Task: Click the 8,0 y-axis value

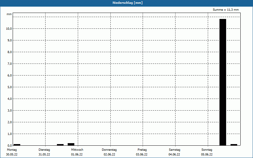Action: click(9, 52)
